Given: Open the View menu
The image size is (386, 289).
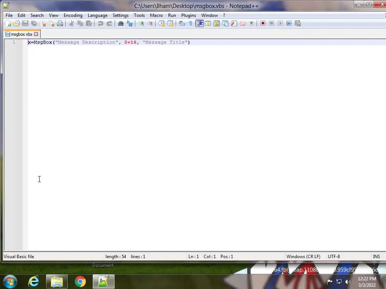Looking at the screenshot, I should 54,15.
